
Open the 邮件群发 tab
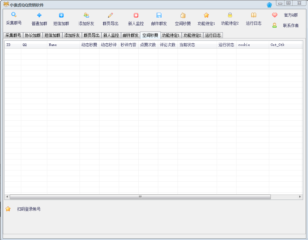click(x=131, y=35)
